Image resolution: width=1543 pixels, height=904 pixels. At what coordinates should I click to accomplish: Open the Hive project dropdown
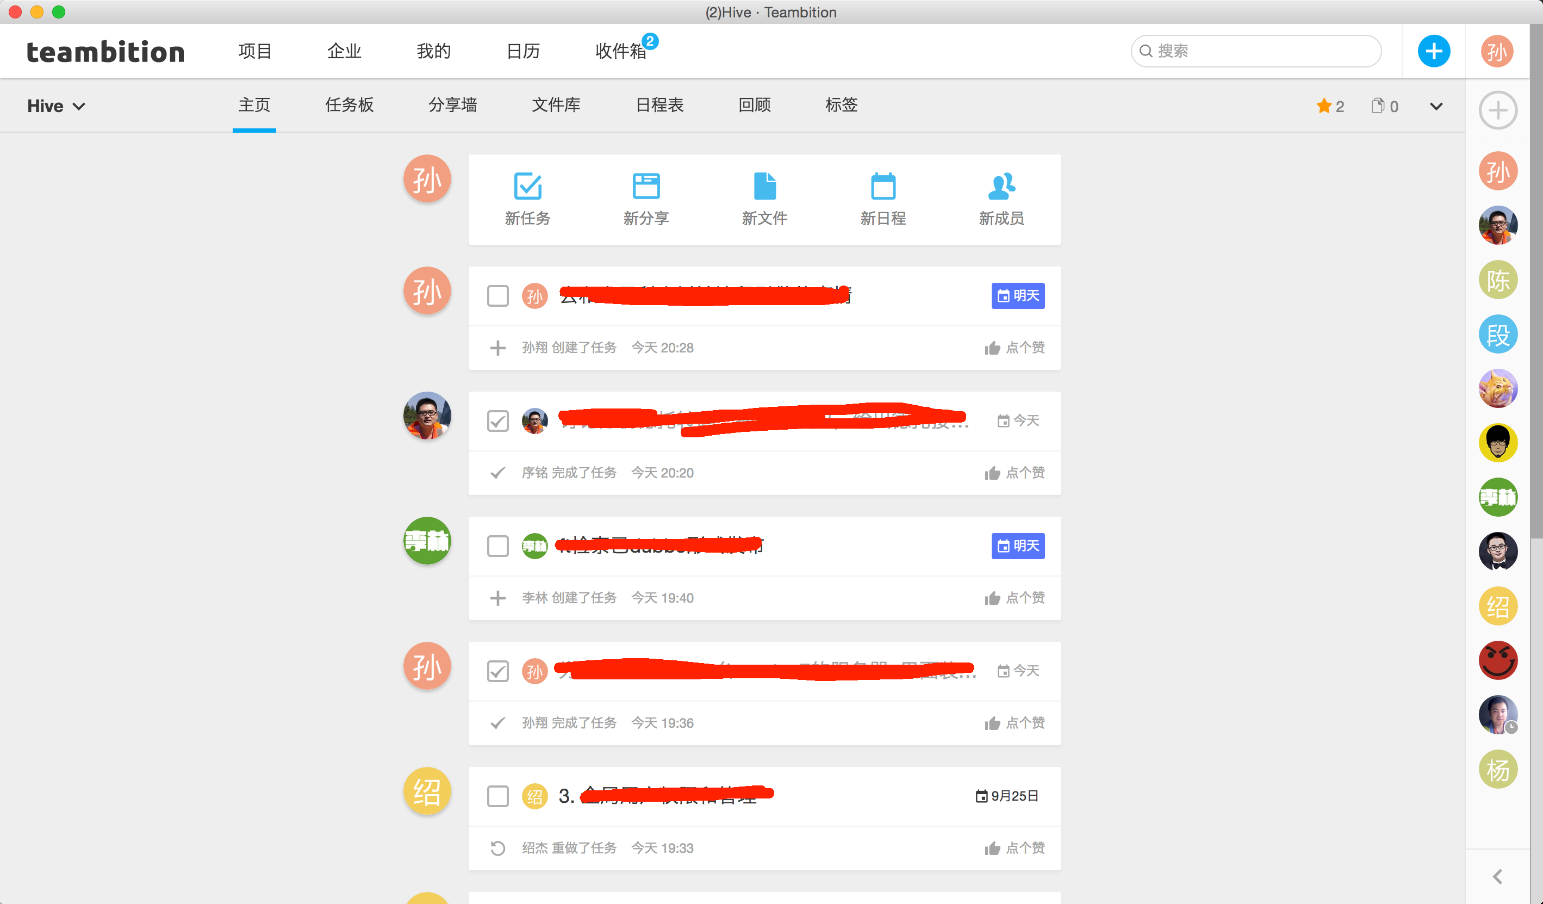pyautogui.click(x=55, y=106)
